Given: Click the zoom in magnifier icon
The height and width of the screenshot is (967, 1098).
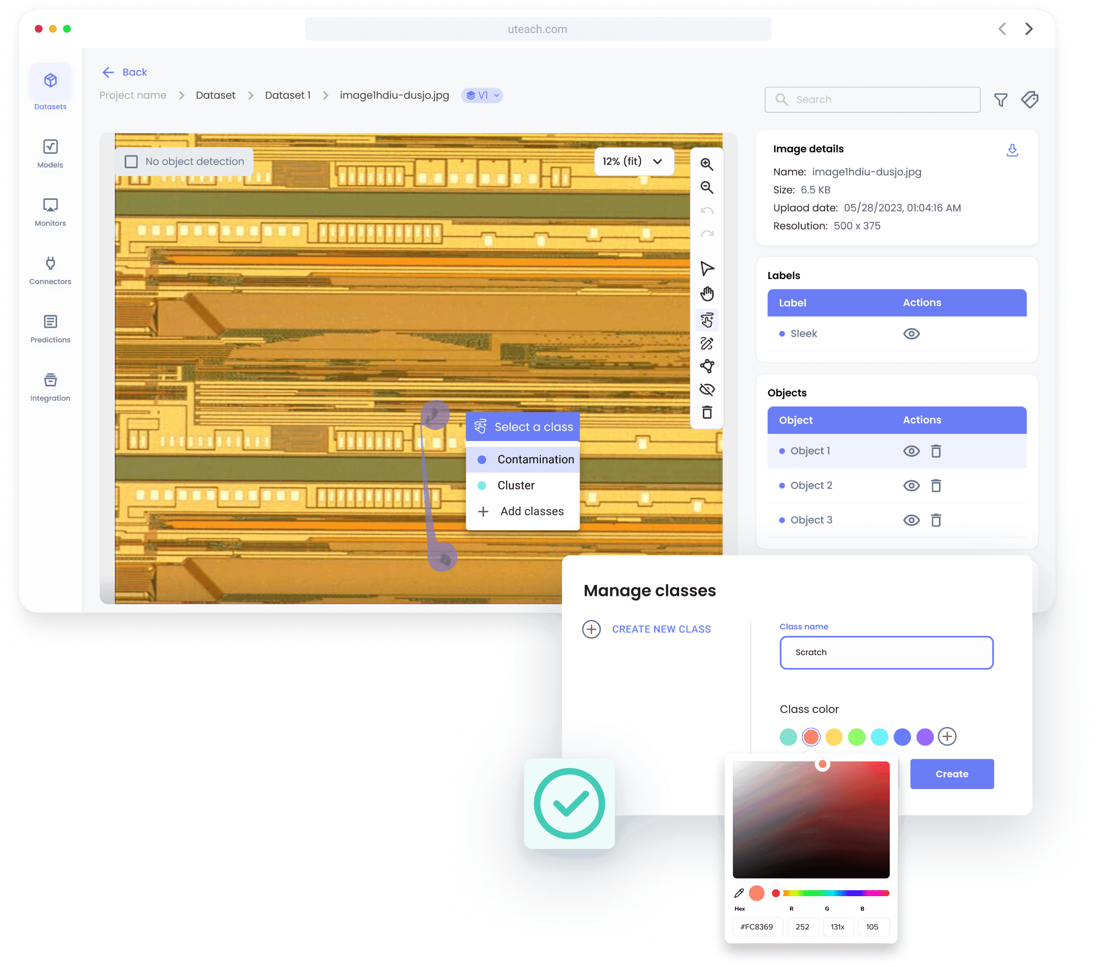Looking at the screenshot, I should (707, 164).
